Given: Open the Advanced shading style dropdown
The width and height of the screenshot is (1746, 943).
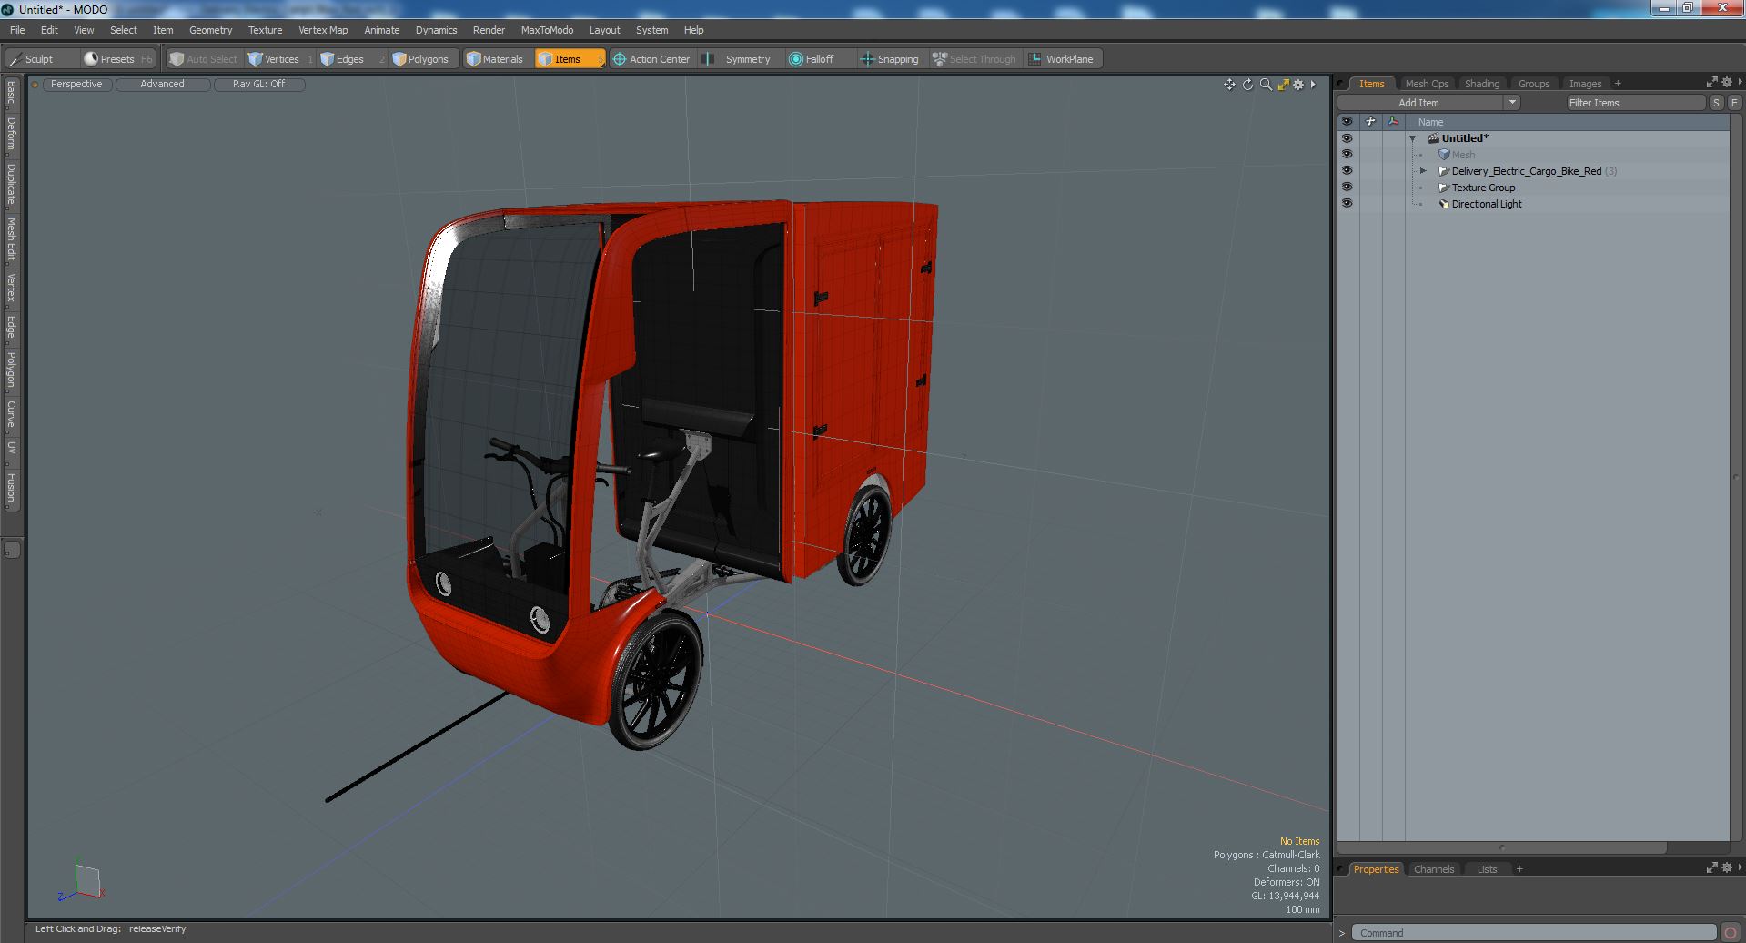Looking at the screenshot, I should [162, 84].
